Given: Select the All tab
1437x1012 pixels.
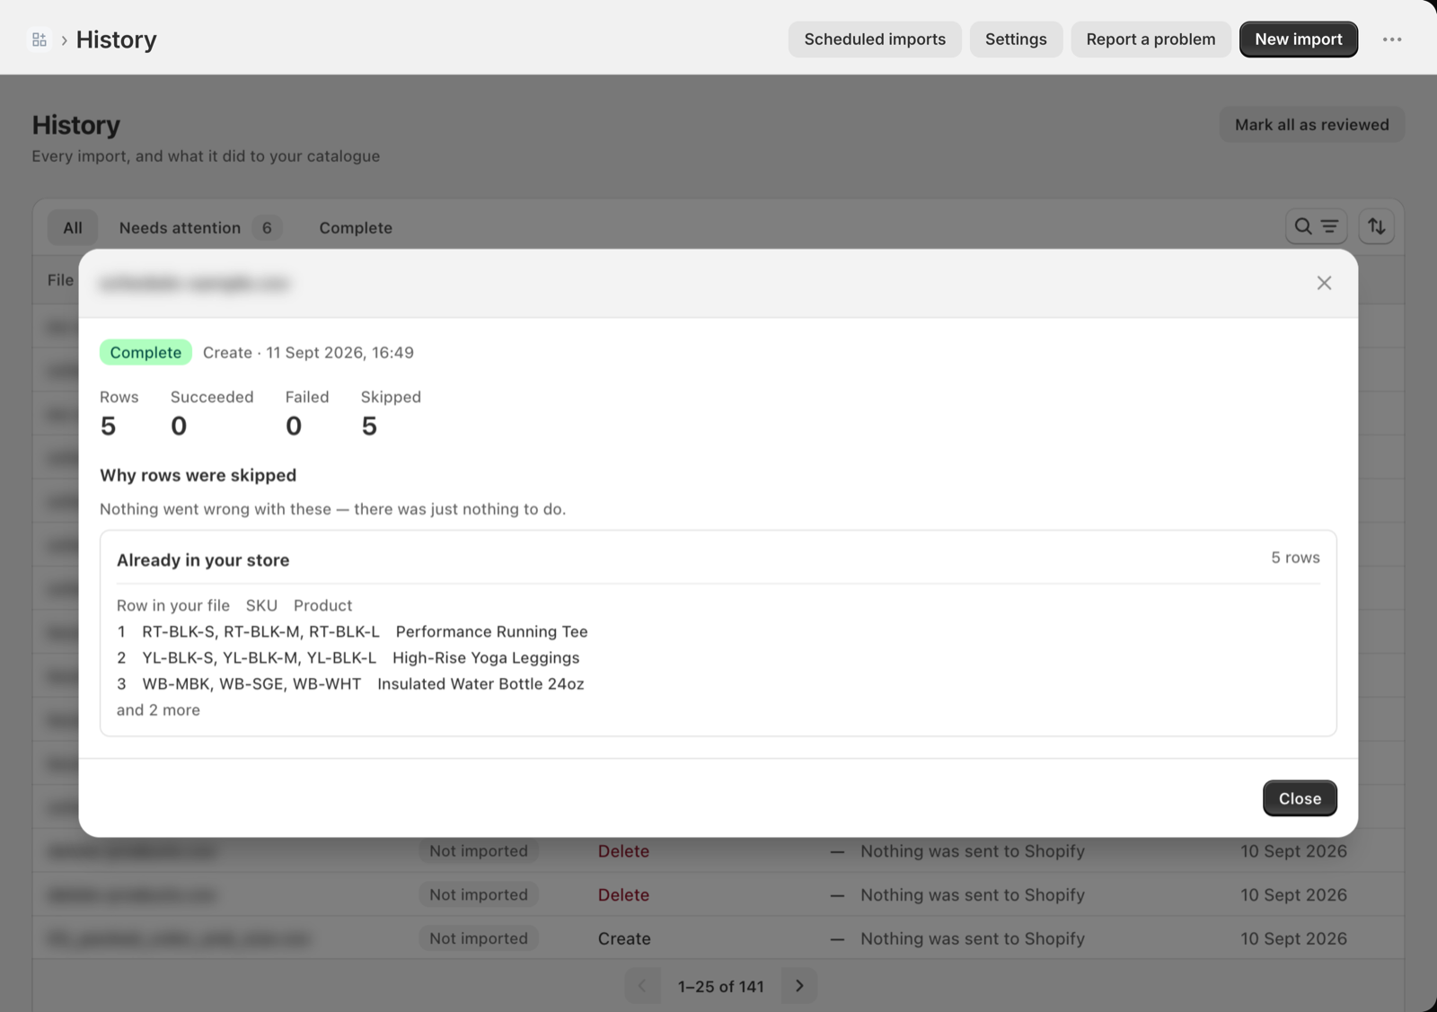Looking at the screenshot, I should point(73,228).
